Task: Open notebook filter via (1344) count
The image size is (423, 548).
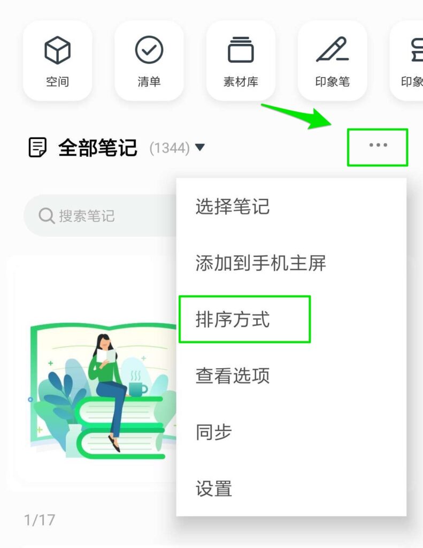Action: (x=170, y=148)
